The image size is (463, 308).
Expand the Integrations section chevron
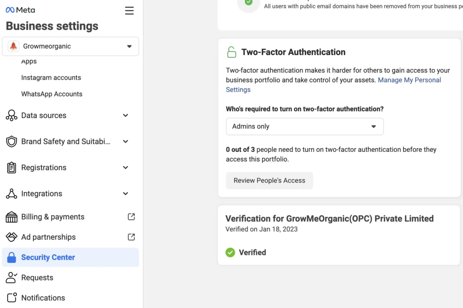click(x=126, y=194)
